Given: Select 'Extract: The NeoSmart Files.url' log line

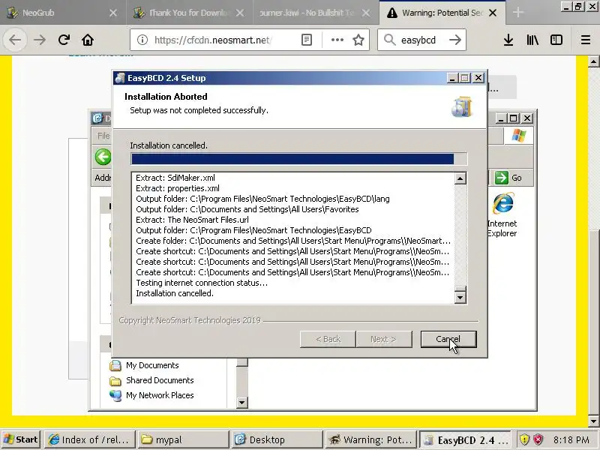Looking at the screenshot, I should coord(192,220).
